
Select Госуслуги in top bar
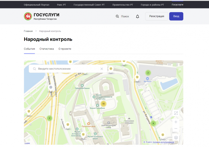click(177, 5)
